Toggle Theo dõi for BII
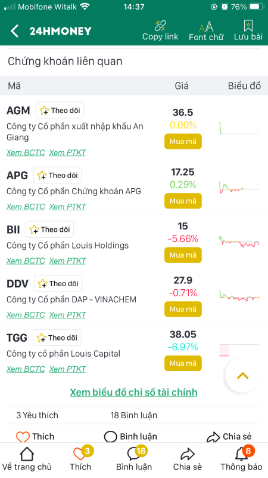This screenshot has width=268, height=478. 50,229
